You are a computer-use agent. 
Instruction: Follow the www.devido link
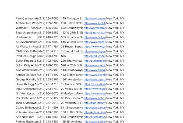coord(94,75)
